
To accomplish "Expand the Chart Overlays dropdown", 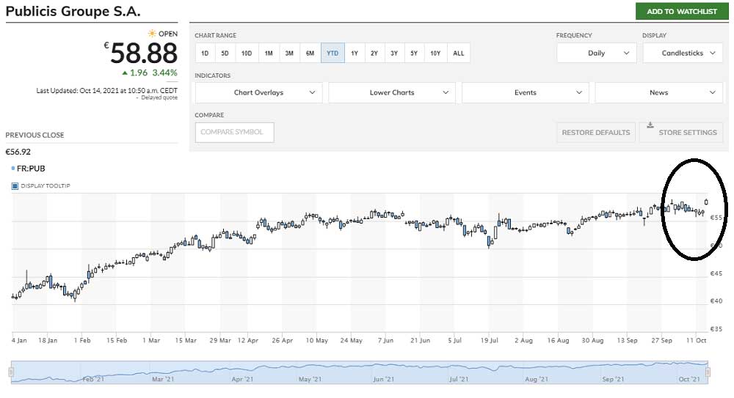I will coord(259,92).
